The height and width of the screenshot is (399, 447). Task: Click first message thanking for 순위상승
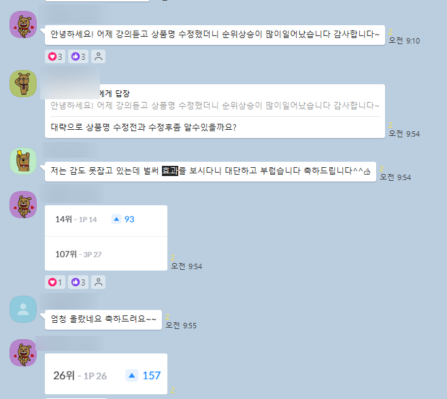[215, 35]
